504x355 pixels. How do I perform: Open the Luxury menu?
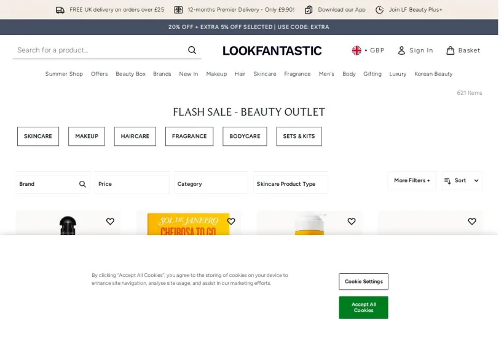398,74
